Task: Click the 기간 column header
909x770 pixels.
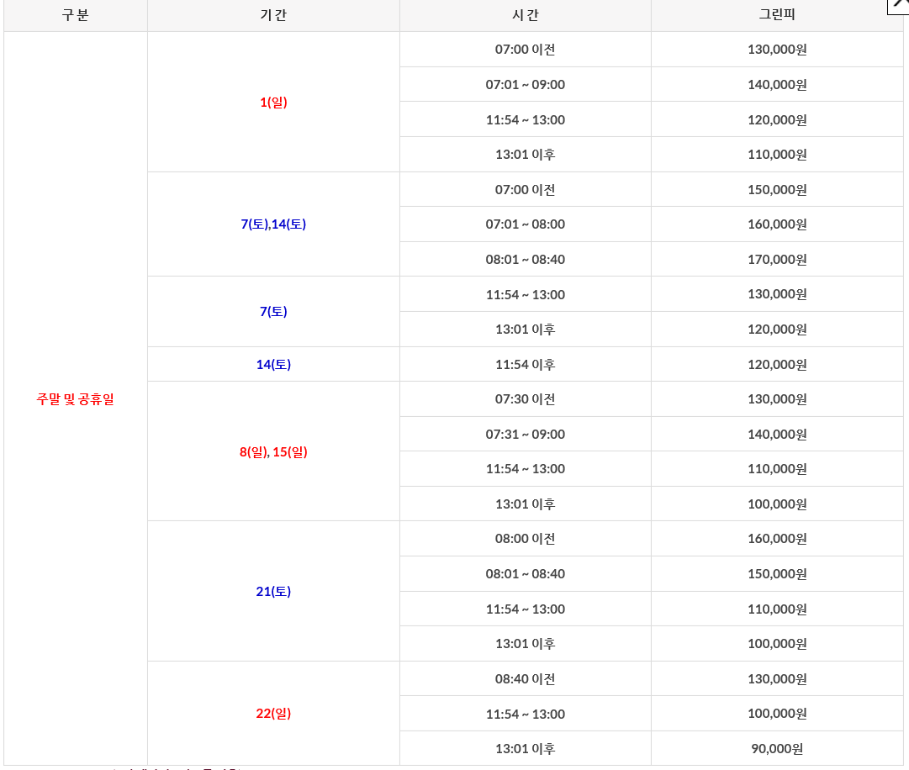Action: click(x=273, y=15)
